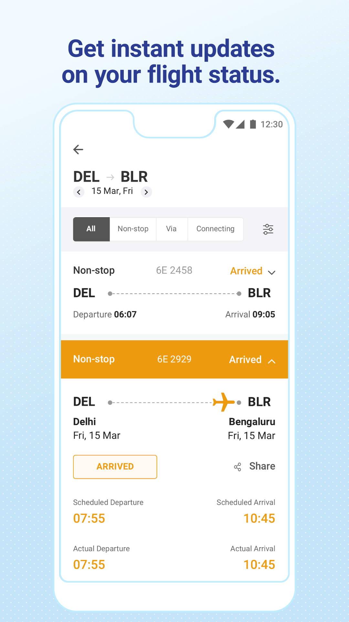The height and width of the screenshot is (622, 349).
Task: Select the Via filter option
Action: point(171,229)
